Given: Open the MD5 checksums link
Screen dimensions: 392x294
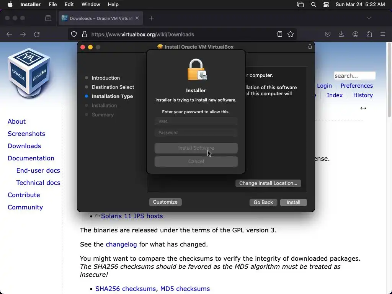Looking at the screenshot, I should pyautogui.click(x=185, y=289).
